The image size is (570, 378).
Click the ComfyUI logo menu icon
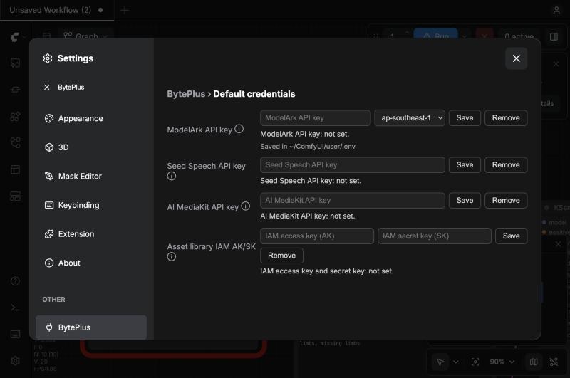[15, 37]
